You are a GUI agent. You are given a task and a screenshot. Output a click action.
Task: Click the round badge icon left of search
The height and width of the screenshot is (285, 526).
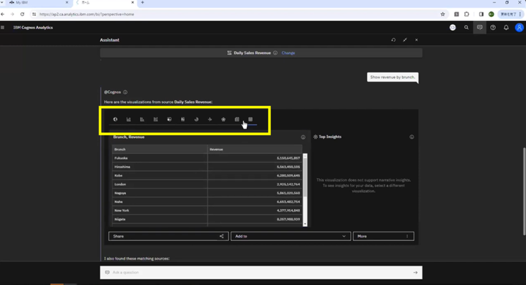[x=453, y=28]
